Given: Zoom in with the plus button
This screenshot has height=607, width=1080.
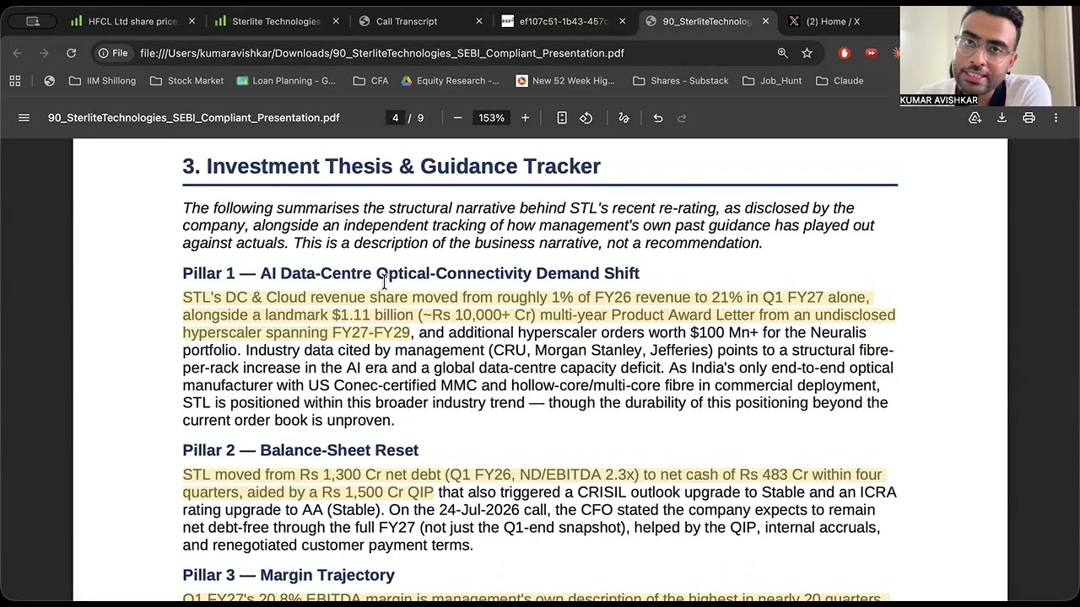Looking at the screenshot, I should point(525,118).
